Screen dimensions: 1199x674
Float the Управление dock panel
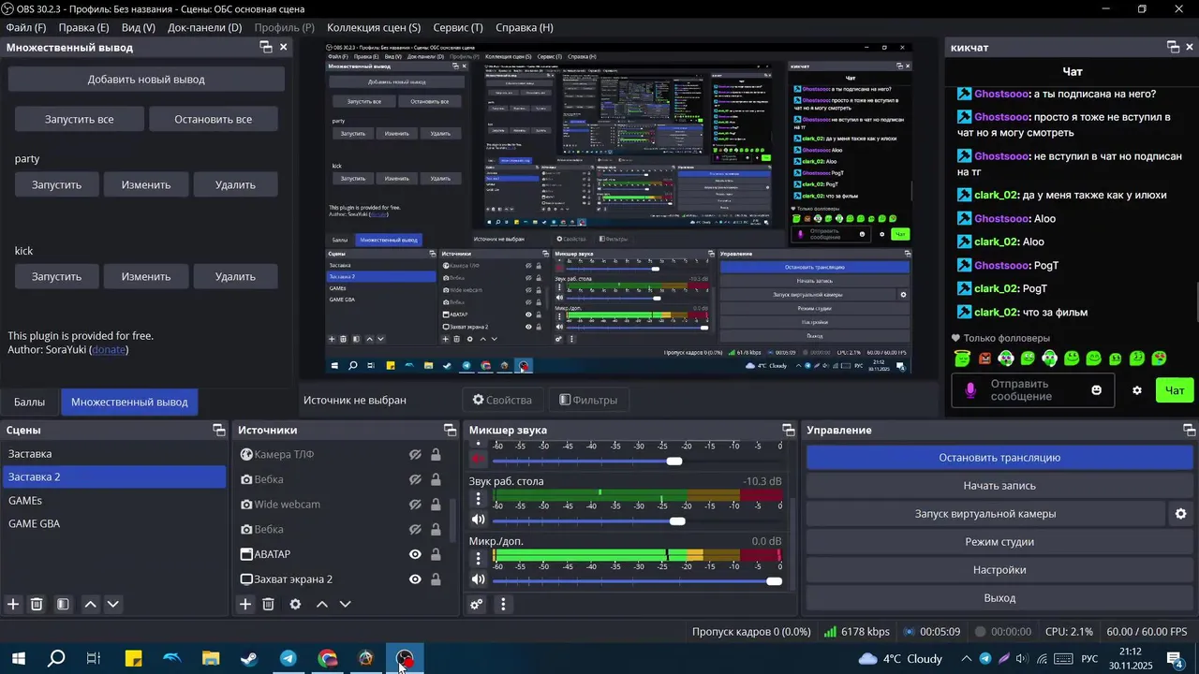point(1190,431)
